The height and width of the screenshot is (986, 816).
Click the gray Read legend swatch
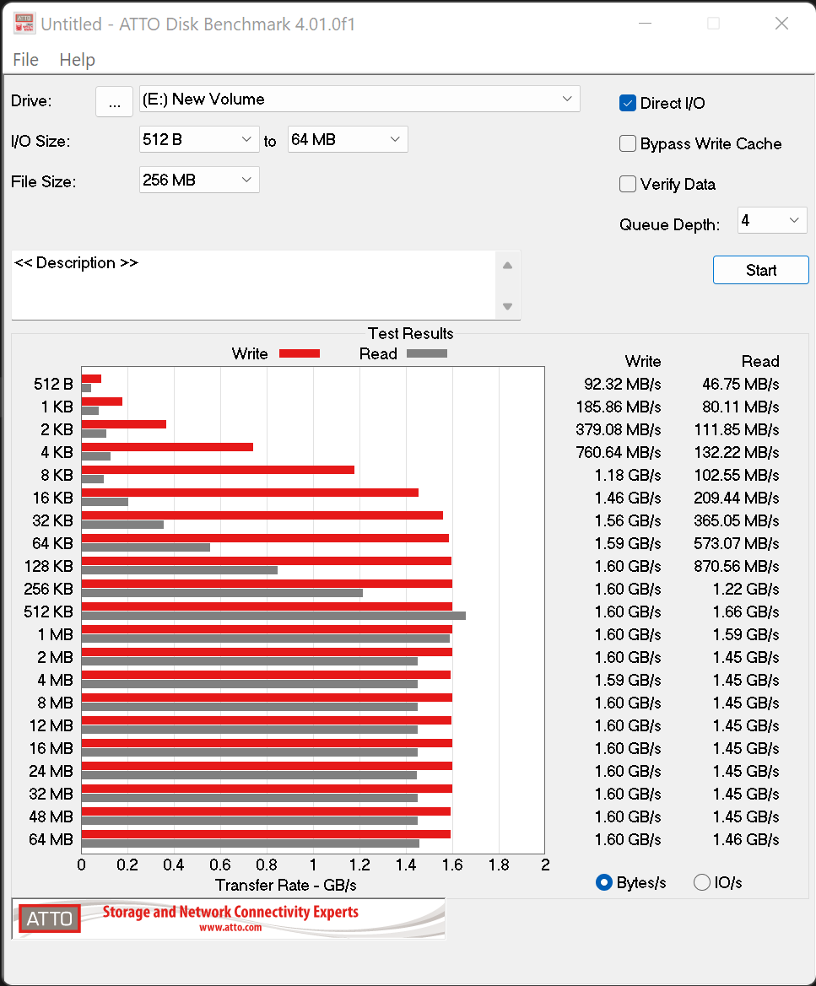427,353
